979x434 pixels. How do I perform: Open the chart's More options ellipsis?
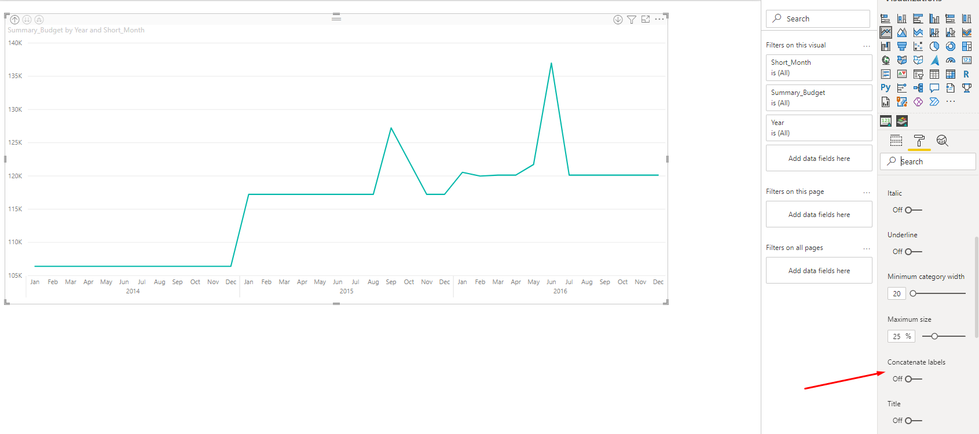(x=659, y=20)
